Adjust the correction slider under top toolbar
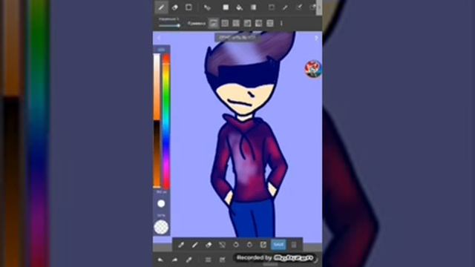The height and width of the screenshot is (267, 475). [x=169, y=26]
